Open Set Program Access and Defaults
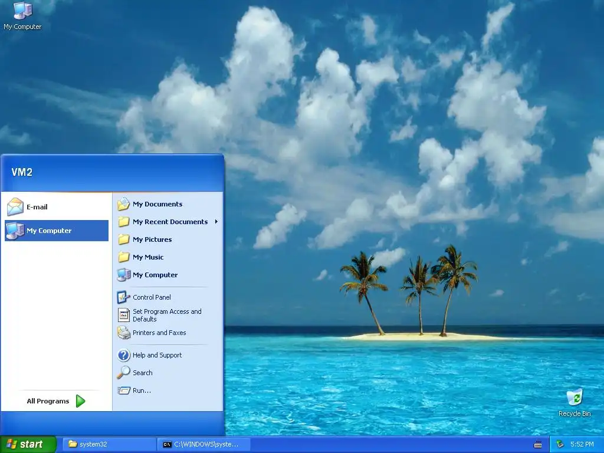 click(x=167, y=315)
